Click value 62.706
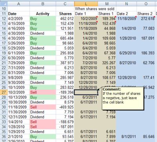Viewport: 157px width, 142px height. coord(146,63)
